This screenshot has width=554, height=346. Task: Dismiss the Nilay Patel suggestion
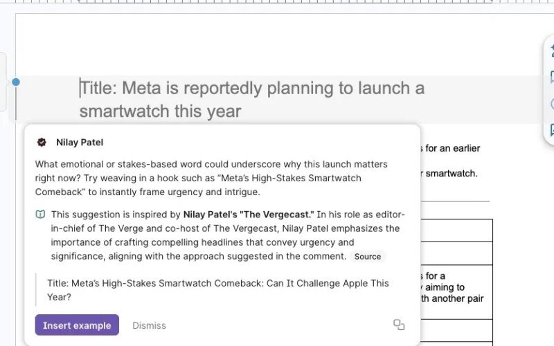click(149, 325)
